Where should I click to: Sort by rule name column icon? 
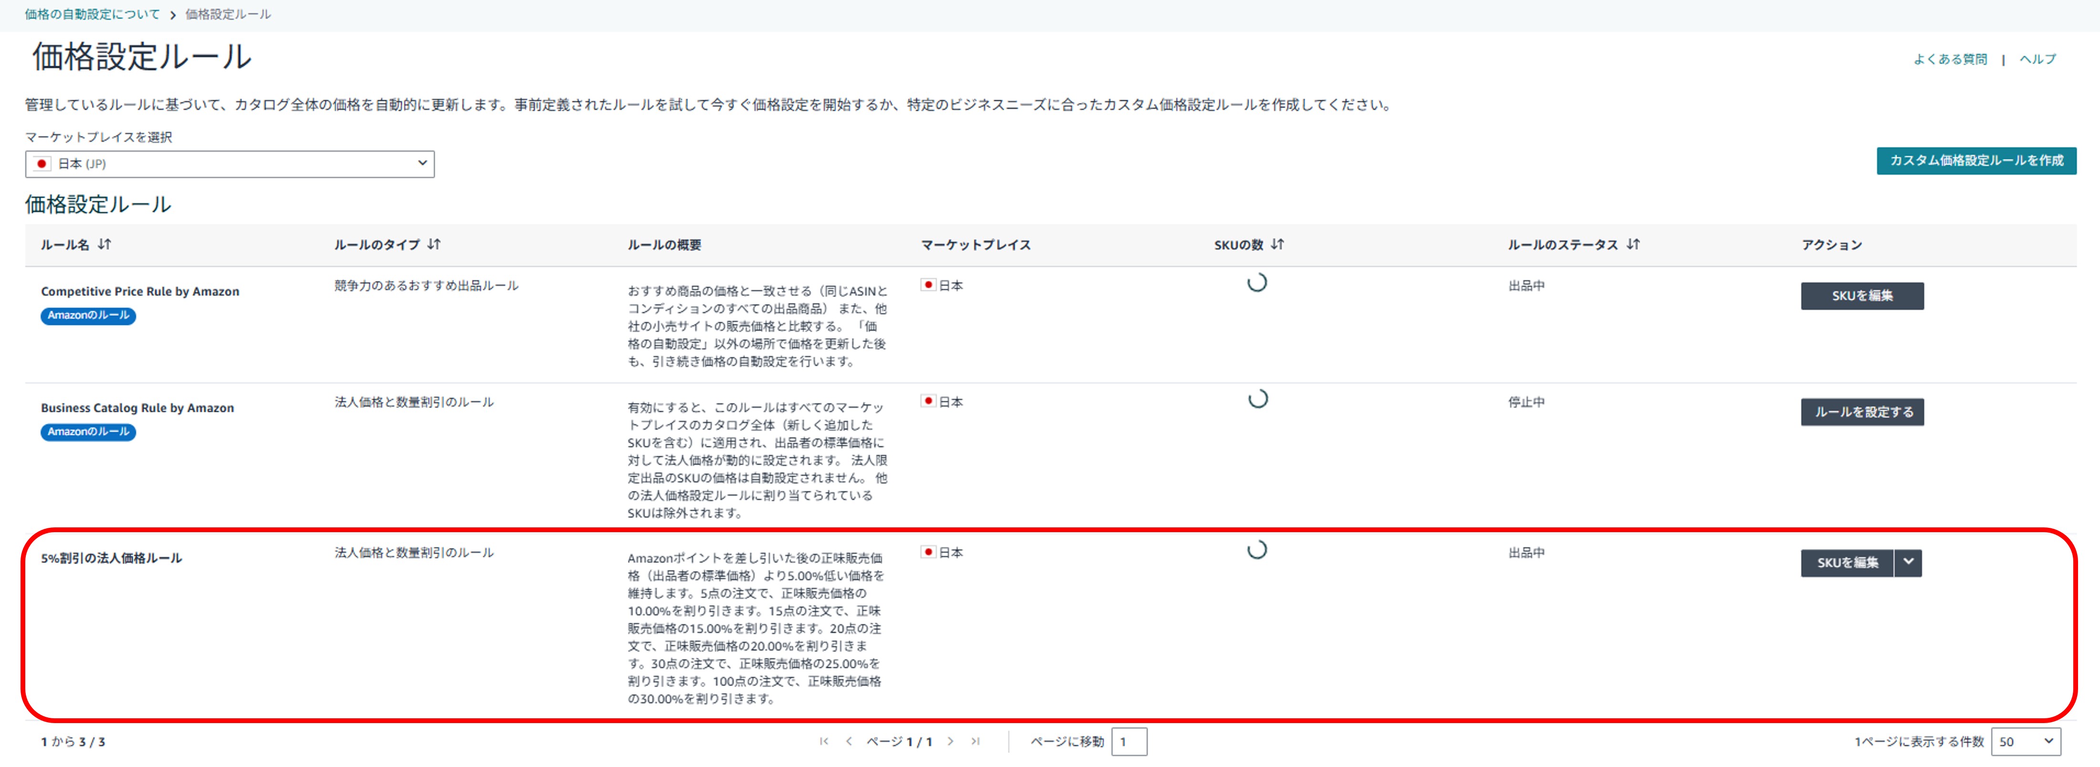105,244
